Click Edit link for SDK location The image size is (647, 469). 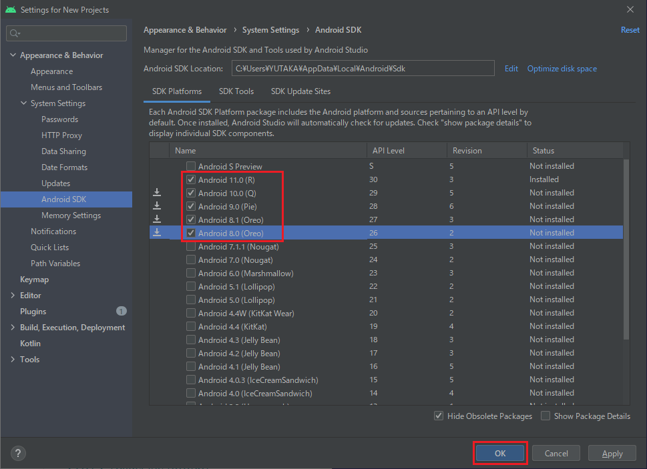coord(511,69)
